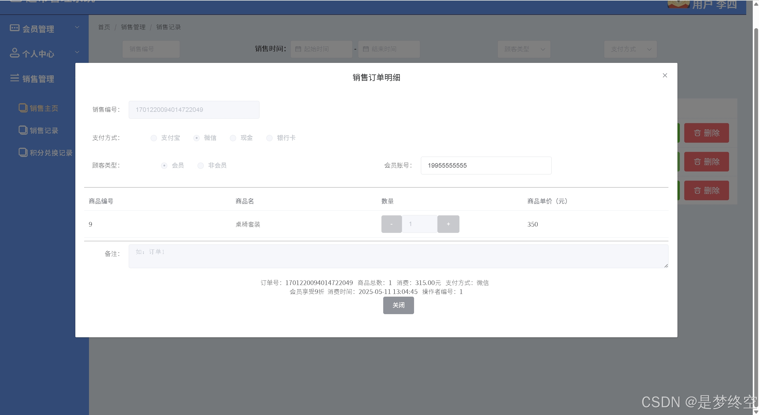Open 销售记录 in the sidebar menu
Viewport: 759px width, 415px height.
coord(44,131)
